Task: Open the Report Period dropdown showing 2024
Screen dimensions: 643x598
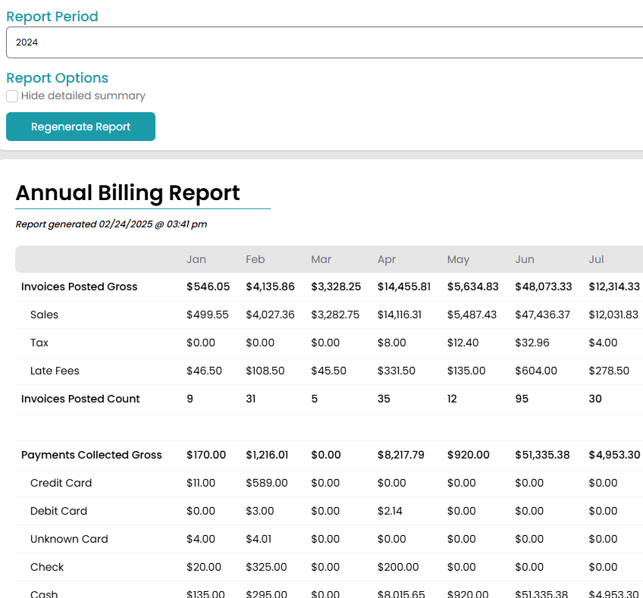Action: click(x=325, y=42)
